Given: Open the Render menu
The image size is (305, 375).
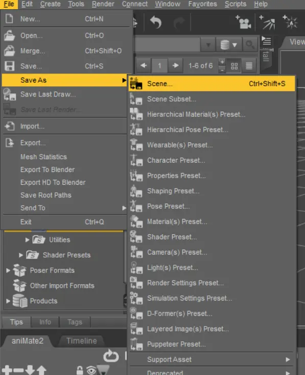Looking at the screenshot, I should 103,4.
